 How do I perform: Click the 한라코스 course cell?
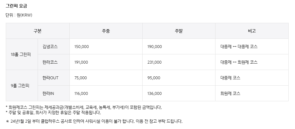click(50, 62)
